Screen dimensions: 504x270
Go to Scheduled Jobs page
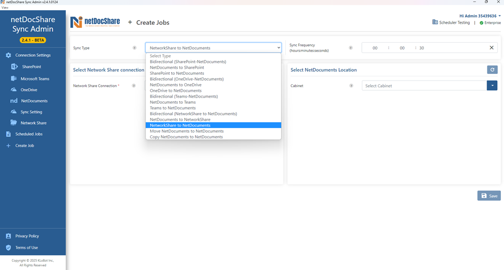pos(29,134)
